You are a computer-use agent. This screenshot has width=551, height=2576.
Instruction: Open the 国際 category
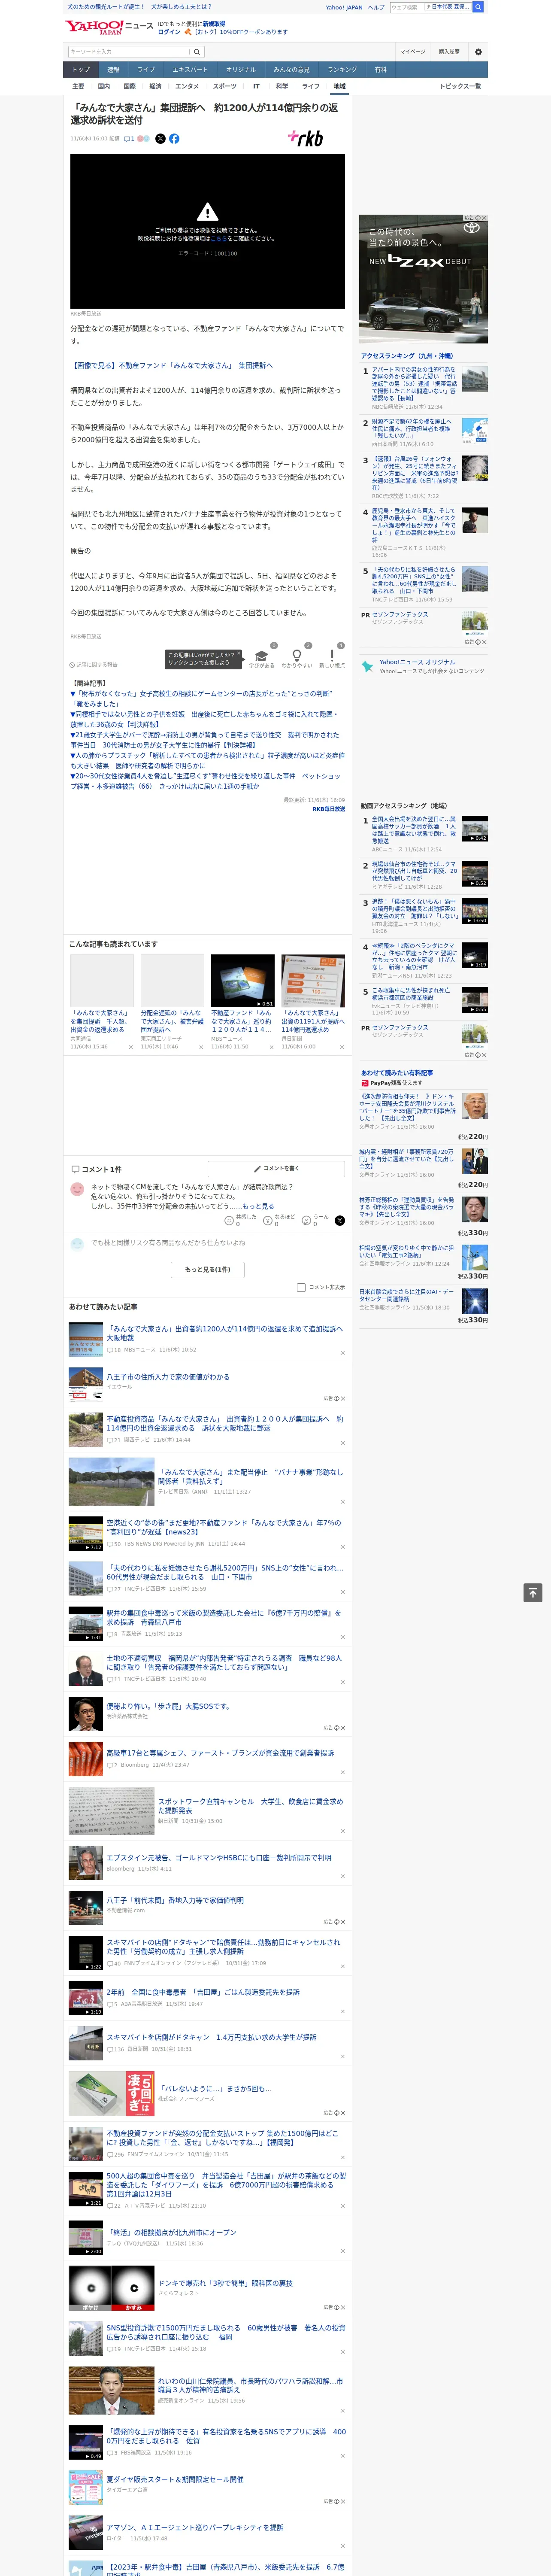pyautogui.click(x=129, y=86)
